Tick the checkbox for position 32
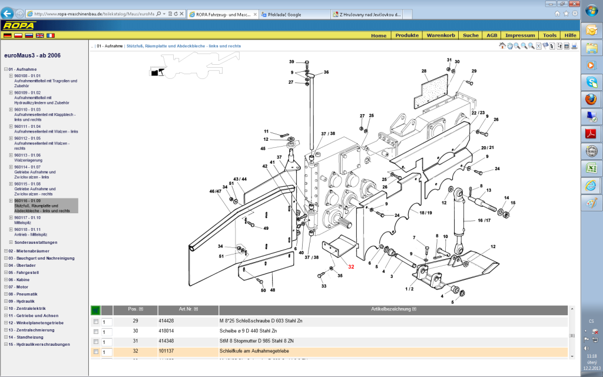Screen dimensions: 603x377 tap(96, 352)
